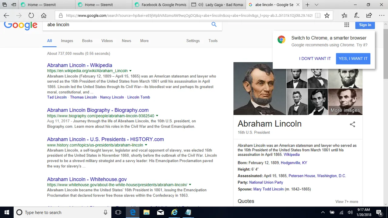388x218 pixels.
Task: Open reading view from the address bar
Action: (318, 15)
